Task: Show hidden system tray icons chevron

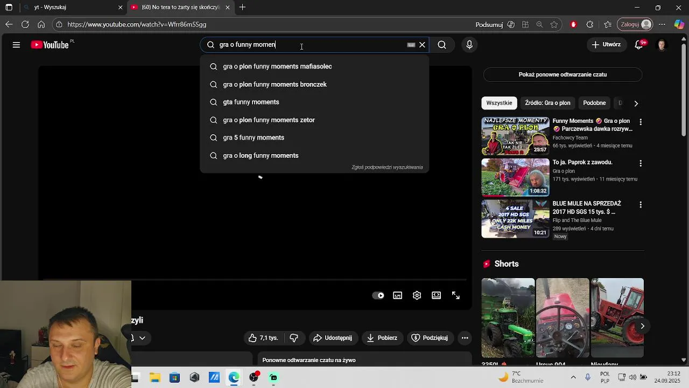Action: (573, 377)
